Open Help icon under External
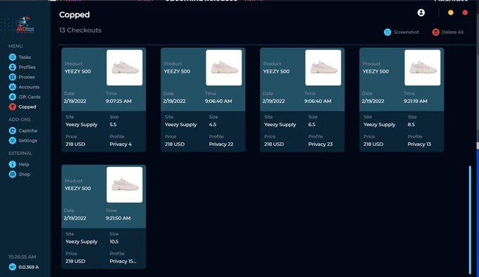This screenshot has height=277, width=479. 13,164
